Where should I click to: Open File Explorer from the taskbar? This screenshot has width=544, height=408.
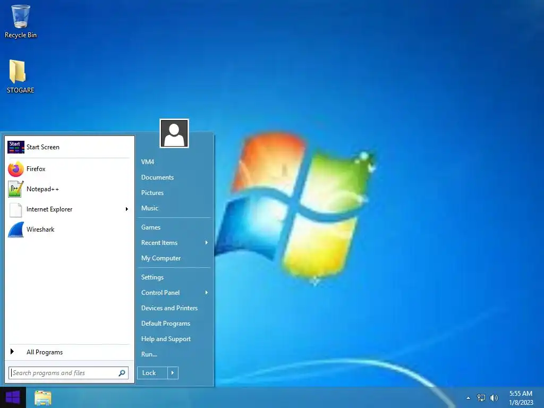click(43, 397)
